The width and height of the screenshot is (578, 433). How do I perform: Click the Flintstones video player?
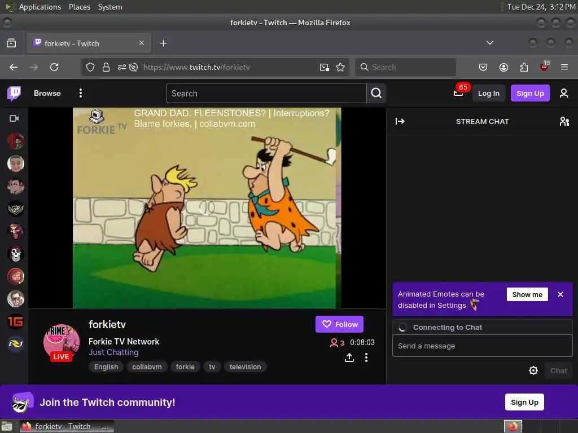(207, 208)
